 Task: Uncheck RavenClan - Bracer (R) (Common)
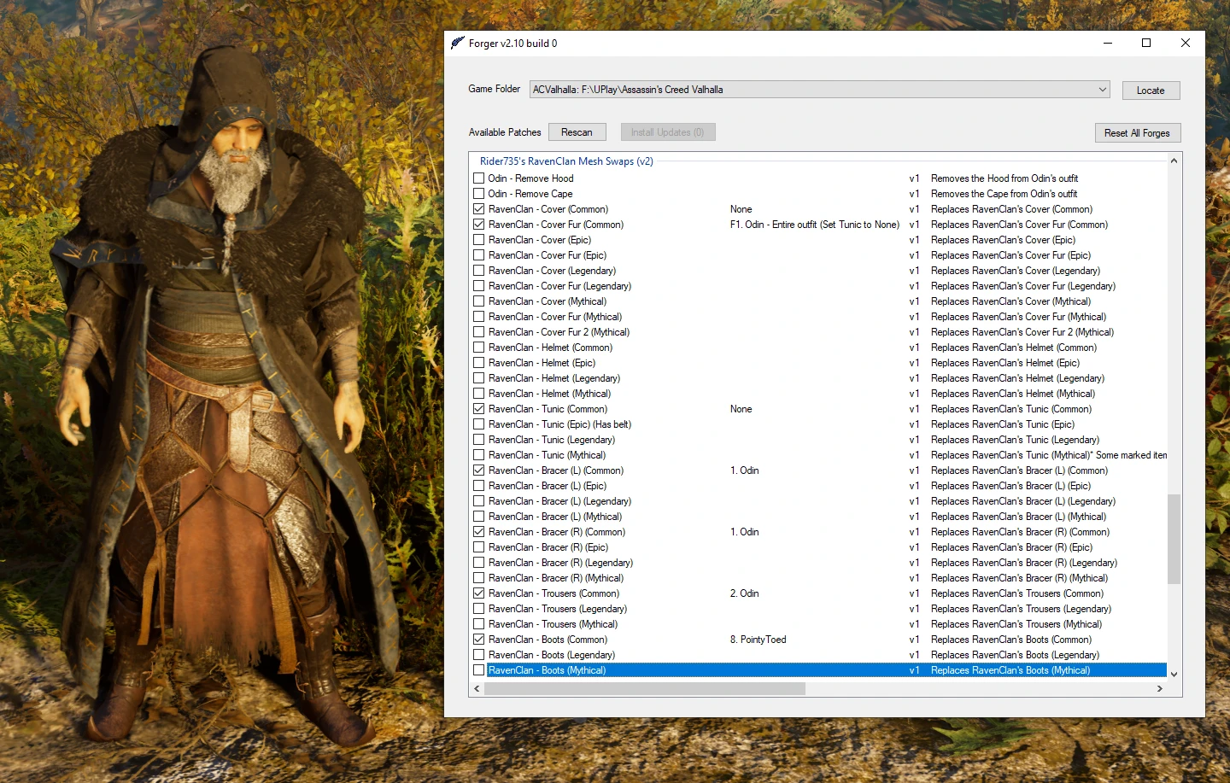(479, 532)
